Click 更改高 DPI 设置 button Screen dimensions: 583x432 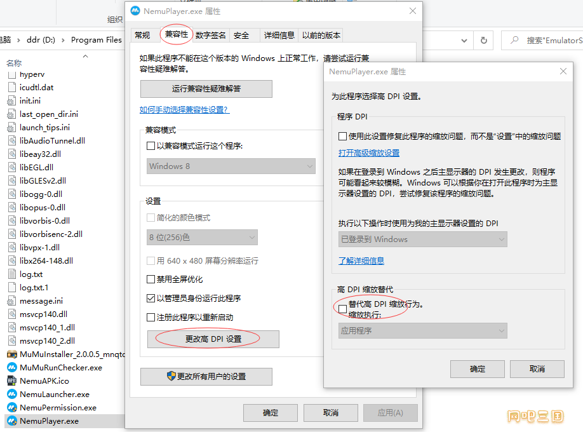[x=213, y=339]
